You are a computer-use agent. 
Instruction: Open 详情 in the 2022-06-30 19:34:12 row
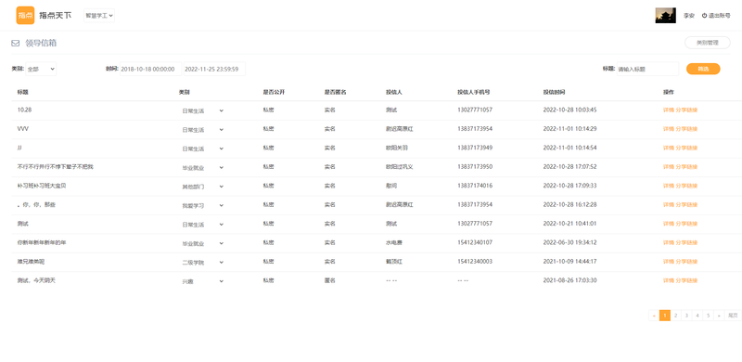(x=668, y=242)
